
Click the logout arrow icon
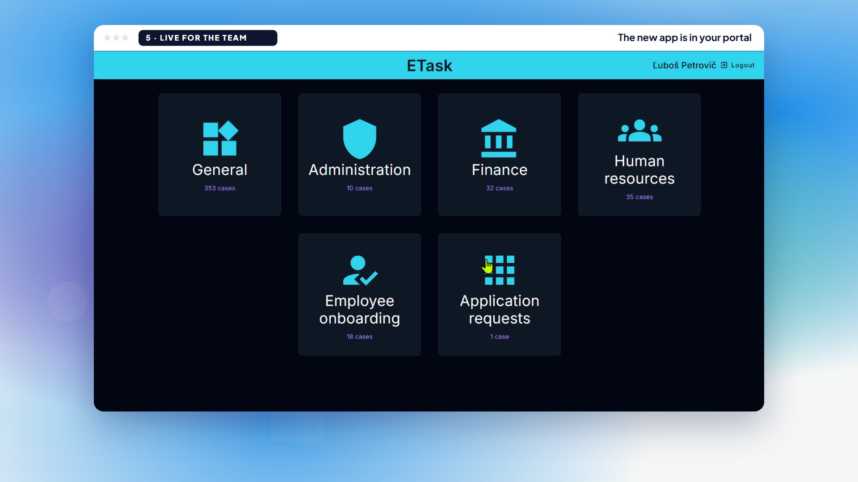click(x=724, y=65)
